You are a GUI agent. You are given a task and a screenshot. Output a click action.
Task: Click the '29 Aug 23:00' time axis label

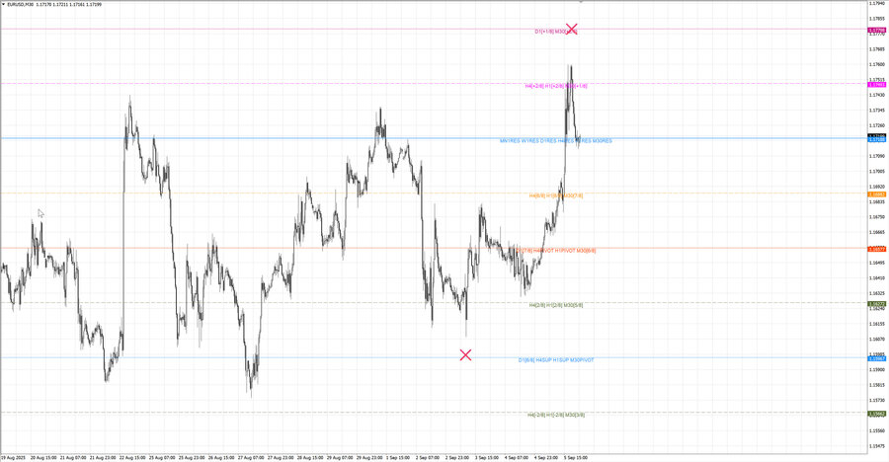tap(369, 457)
